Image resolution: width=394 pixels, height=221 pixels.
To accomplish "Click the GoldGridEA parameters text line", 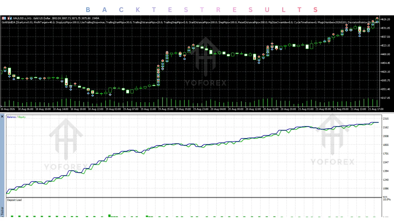I will pos(191,22).
